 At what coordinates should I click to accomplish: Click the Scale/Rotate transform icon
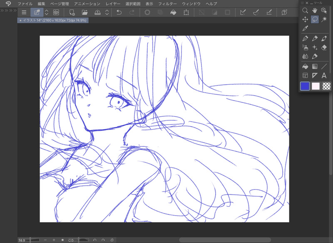click(x=186, y=12)
